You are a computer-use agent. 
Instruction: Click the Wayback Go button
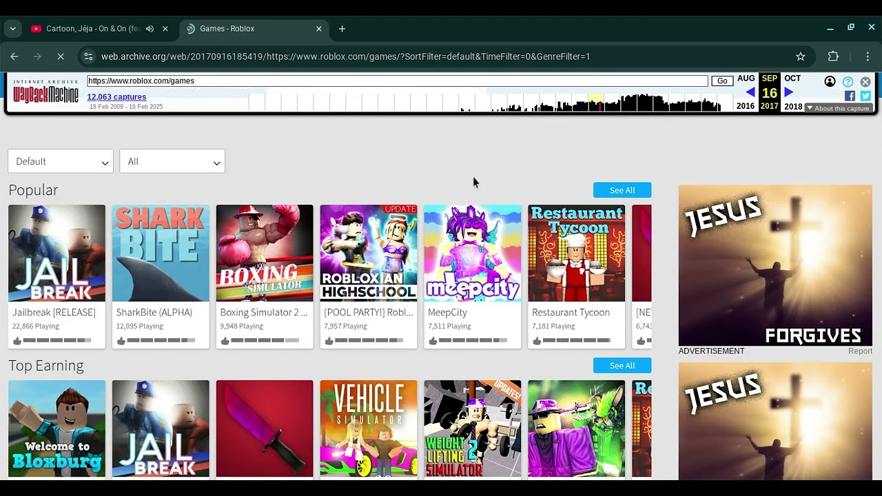[722, 81]
